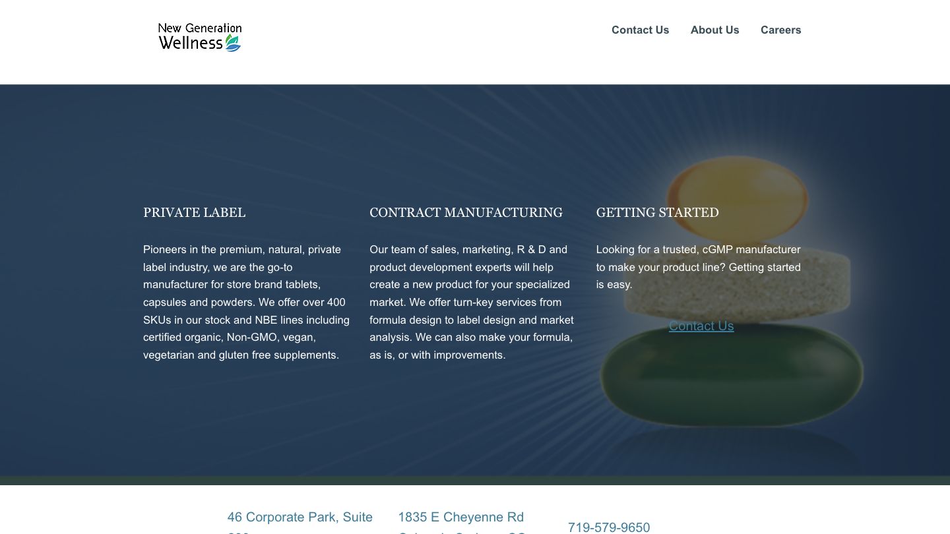The width and height of the screenshot is (950, 534).
Task: Click the 46 Corporate Park address link
Action: click(x=300, y=518)
